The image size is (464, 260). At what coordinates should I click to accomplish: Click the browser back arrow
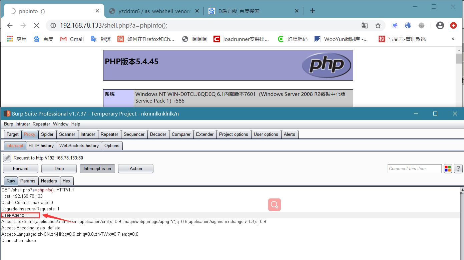(x=10, y=25)
